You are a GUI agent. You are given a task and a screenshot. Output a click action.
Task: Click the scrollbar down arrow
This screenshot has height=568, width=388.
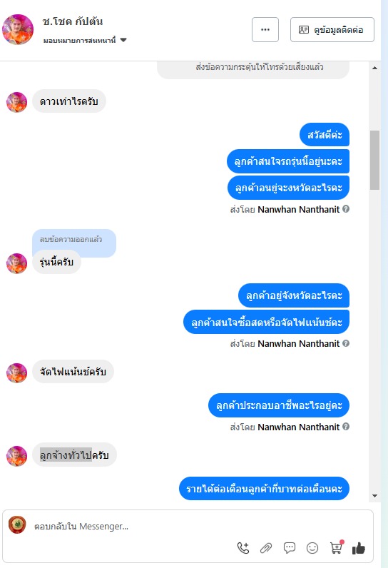(374, 496)
